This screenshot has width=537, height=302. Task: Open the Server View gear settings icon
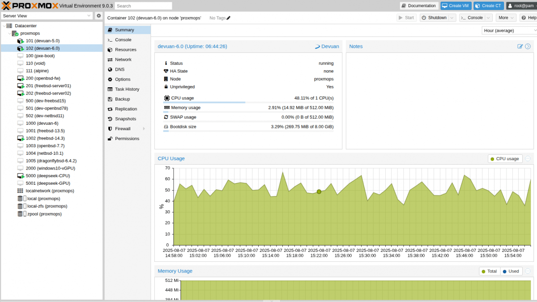click(x=99, y=16)
